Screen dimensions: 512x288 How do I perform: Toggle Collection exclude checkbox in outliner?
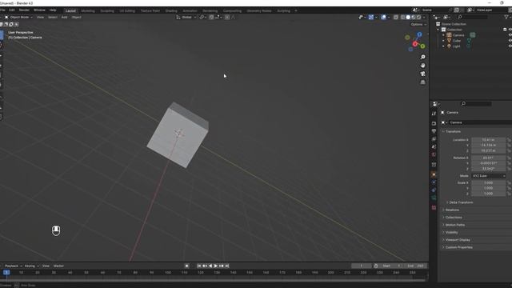tap(505, 30)
